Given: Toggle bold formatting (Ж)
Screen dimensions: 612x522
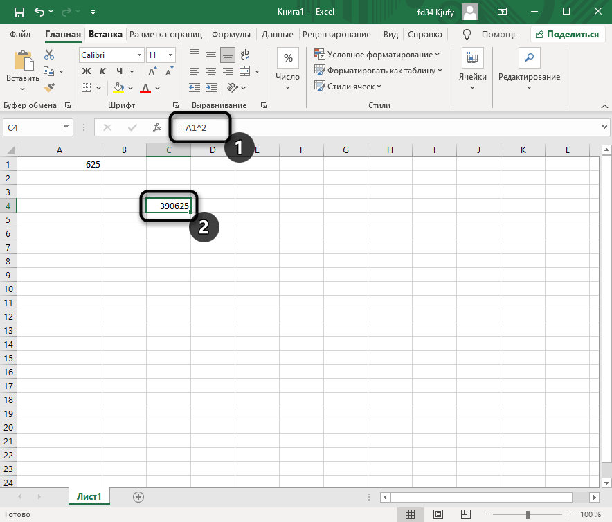Looking at the screenshot, I should pyautogui.click(x=87, y=71).
